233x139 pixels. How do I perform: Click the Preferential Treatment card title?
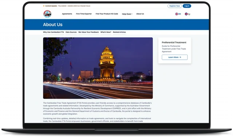coord(174,42)
